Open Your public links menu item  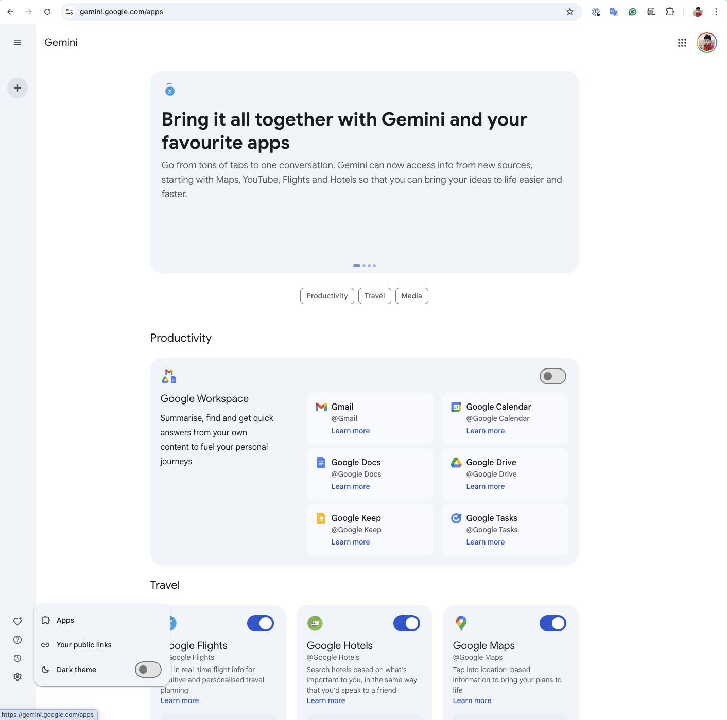(x=84, y=645)
